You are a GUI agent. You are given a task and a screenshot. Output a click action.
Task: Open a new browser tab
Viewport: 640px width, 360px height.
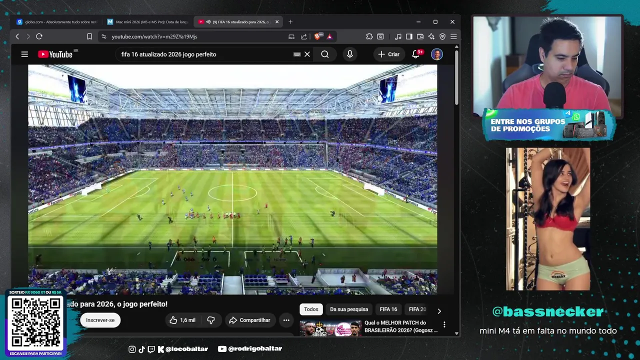click(x=290, y=22)
